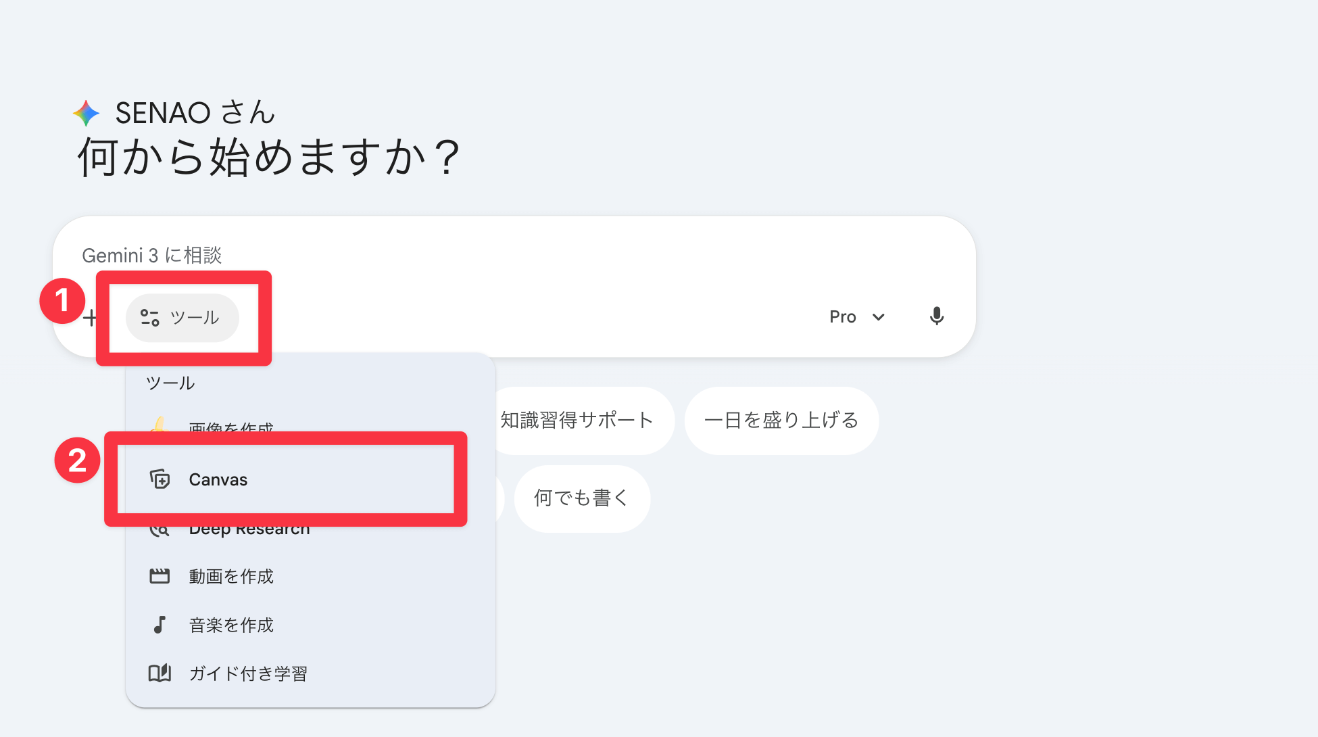Expand the model chevron next to Pro
This screenshot has width=1318, height=737.
pos(879,317)
